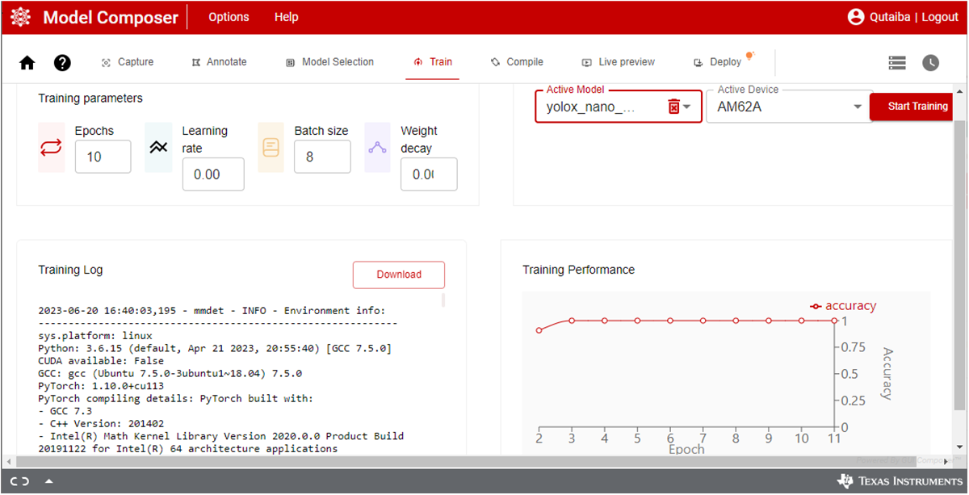Toggle the accuracy series in the chart legend
The height and width of the screenshot is (495, 969).
[x=843, y=305]
